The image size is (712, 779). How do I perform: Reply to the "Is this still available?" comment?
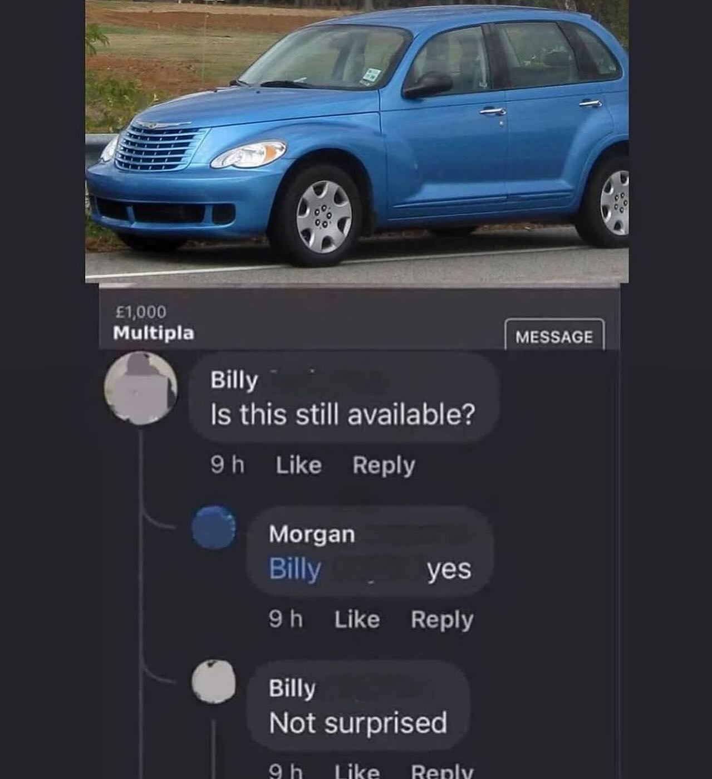tap(384, 466)
